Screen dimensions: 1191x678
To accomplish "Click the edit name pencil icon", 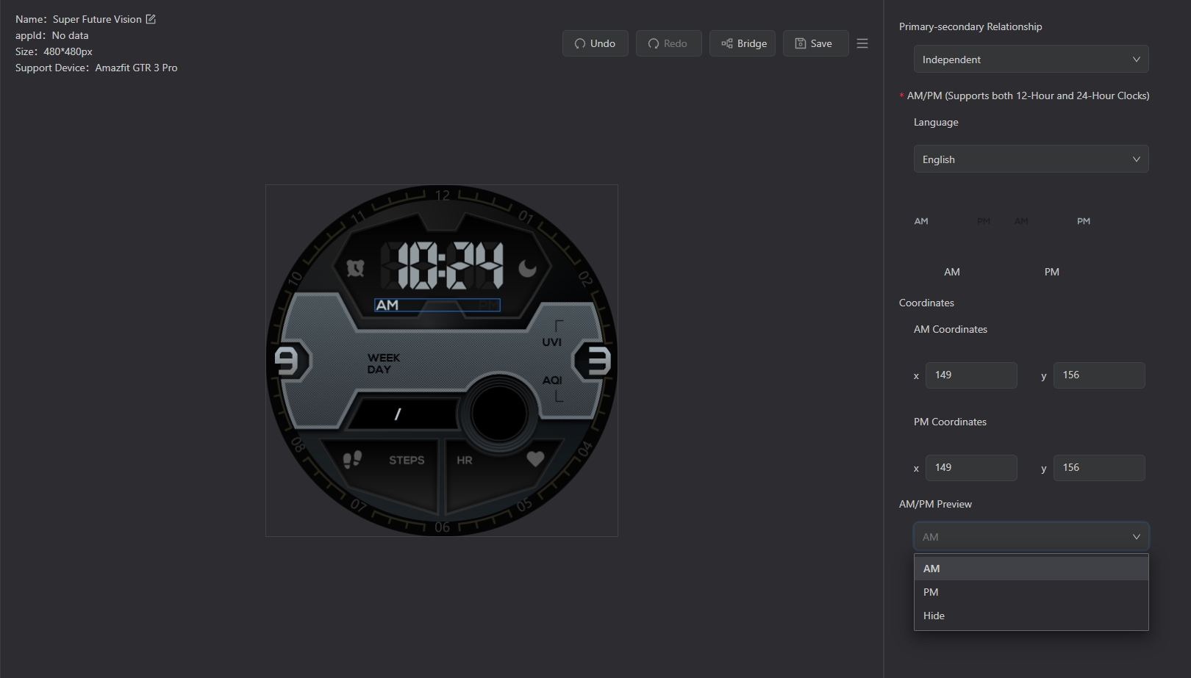I will click(151, 19).
